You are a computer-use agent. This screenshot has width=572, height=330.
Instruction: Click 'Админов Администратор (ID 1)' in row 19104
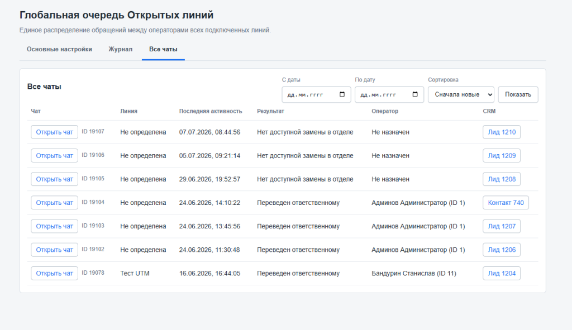pos(418,203)
